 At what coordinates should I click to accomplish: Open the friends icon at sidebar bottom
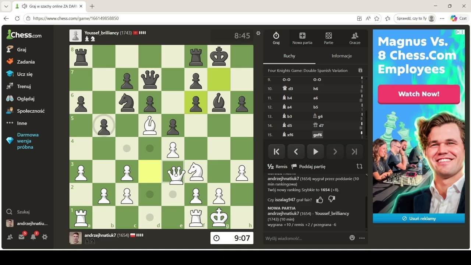click(x=10, y=237)
